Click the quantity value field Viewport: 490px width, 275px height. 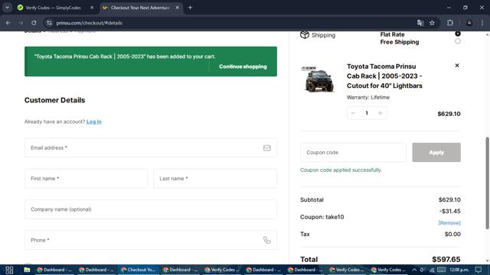click(367, 113)
